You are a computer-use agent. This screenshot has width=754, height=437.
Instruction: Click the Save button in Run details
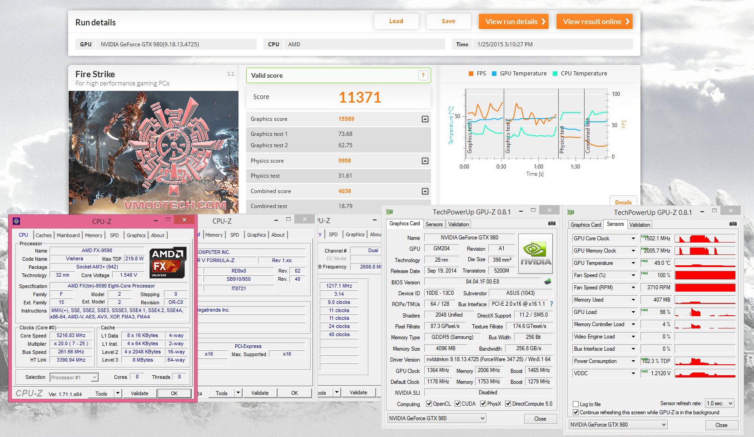pos(448,21)
